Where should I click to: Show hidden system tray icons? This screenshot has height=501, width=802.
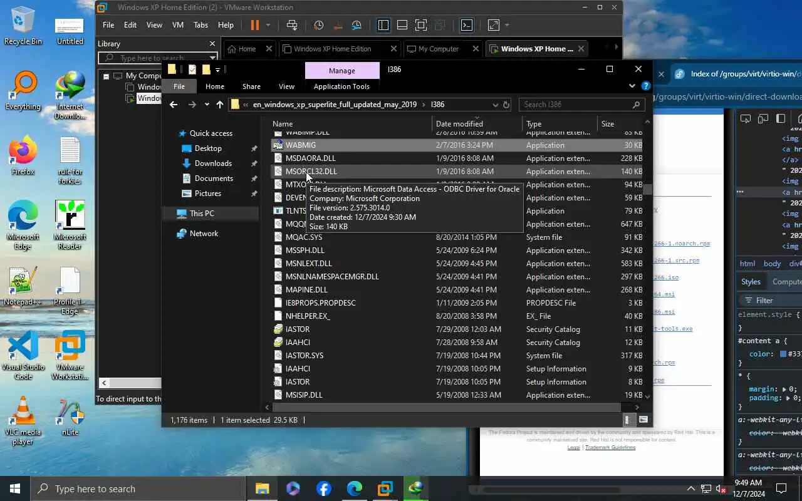[691, 488]
